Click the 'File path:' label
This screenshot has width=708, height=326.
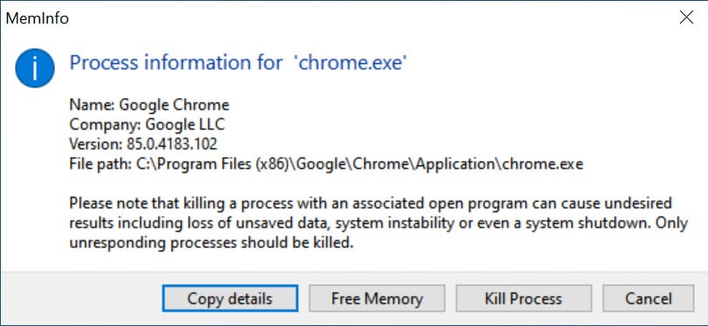coord(101,164)
